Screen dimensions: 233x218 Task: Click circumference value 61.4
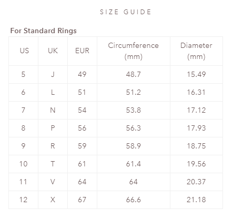point(134,164)
